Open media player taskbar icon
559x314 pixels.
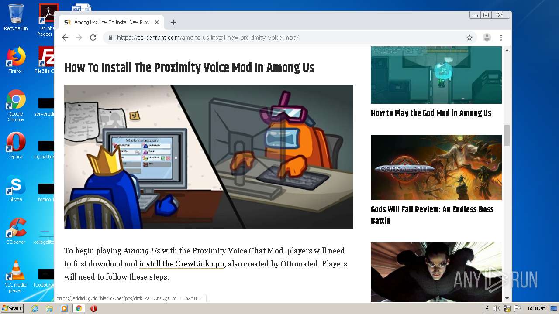[64, 308]
